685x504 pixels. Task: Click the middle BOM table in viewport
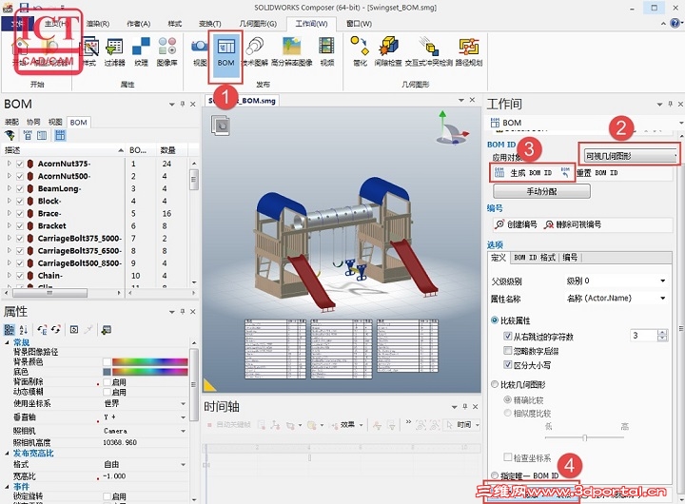pyautogui.click(x=342, y=349)
